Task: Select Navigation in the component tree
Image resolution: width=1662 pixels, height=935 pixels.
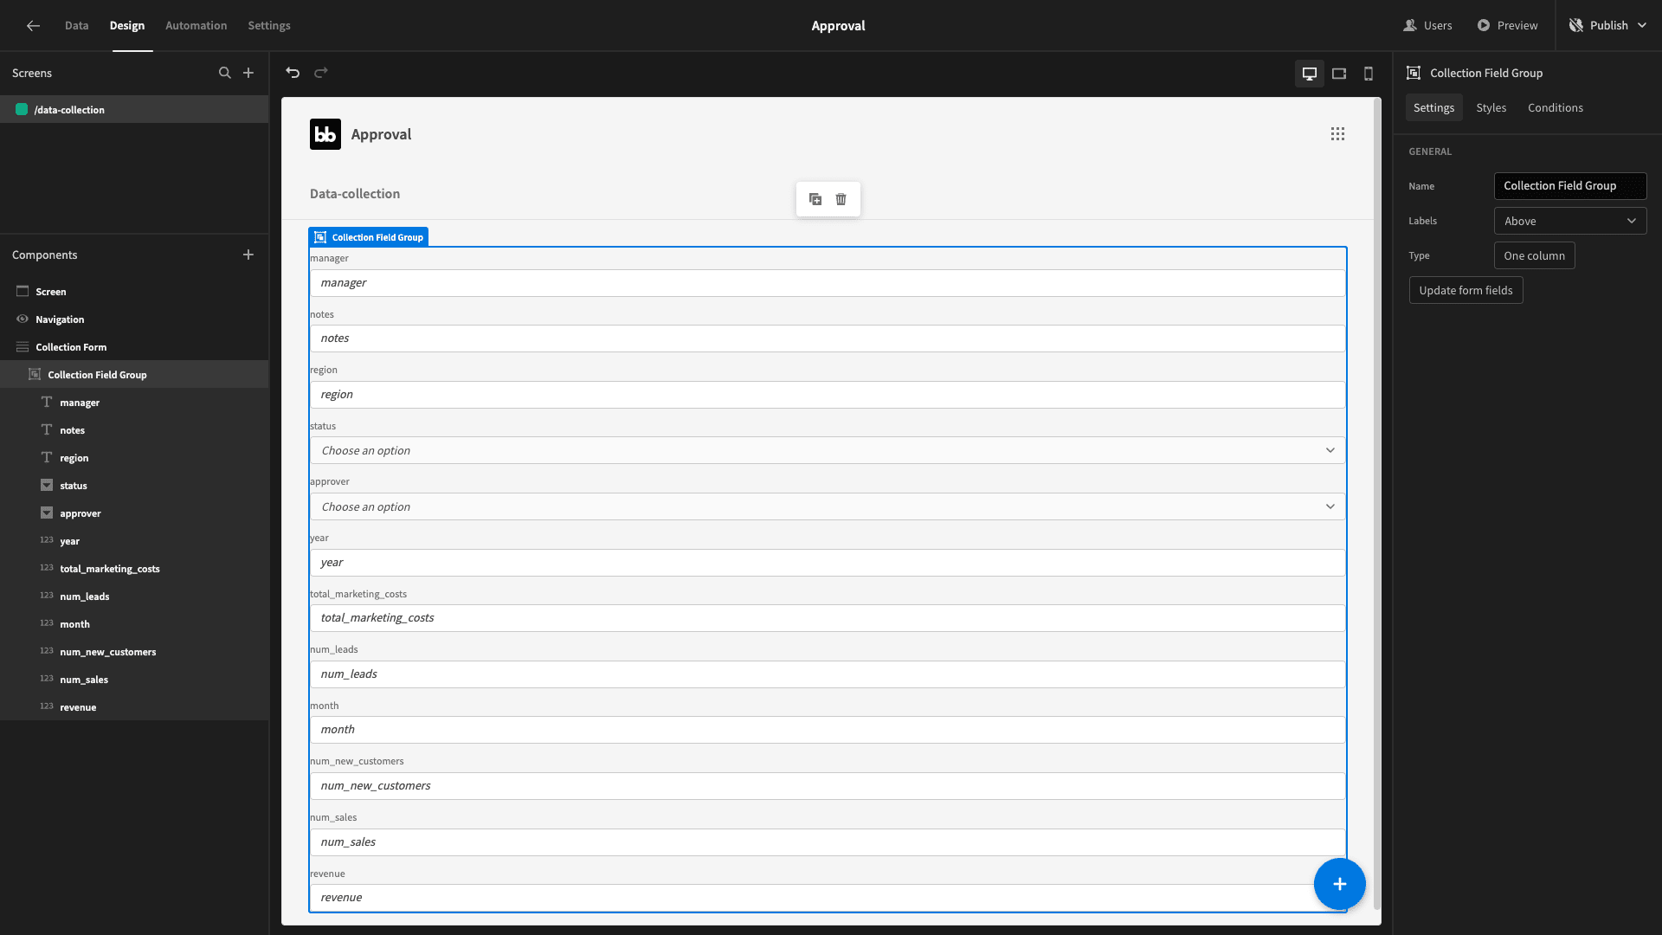Action: (x=134, y=319)
